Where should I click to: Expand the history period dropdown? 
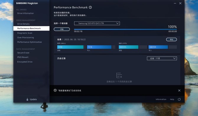(x=162, y=58)
